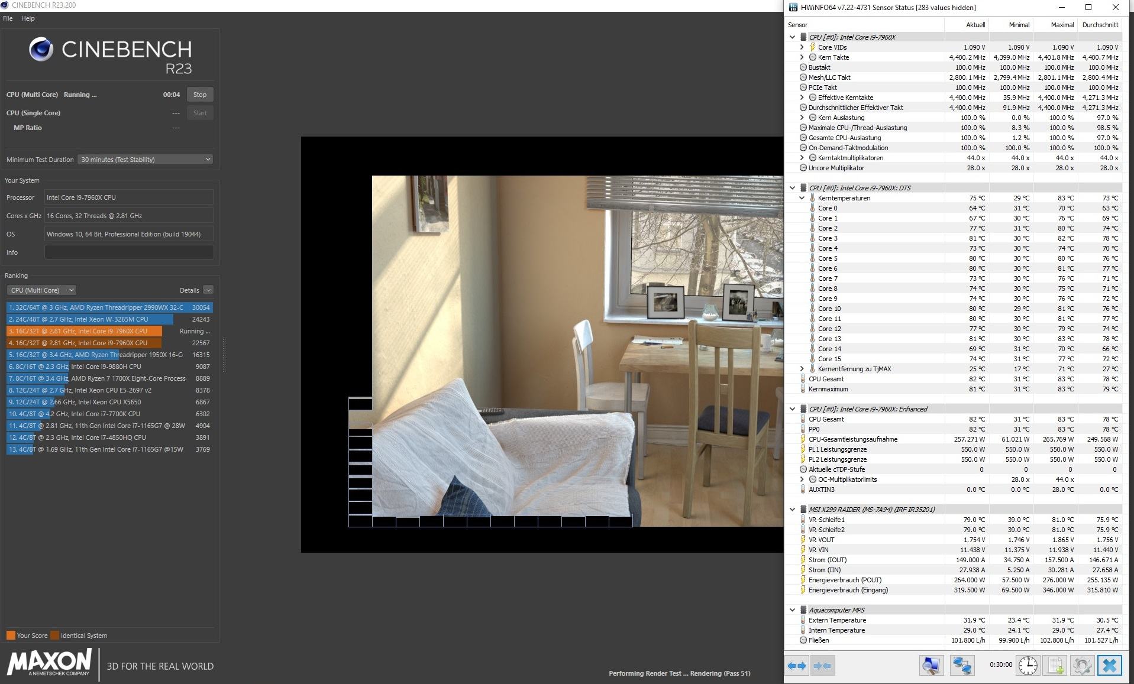Click the CPU-Gesamtleistungsaufnahme power icon
Image resolution: width=1134 pixels, height=684 pixels.
(803, 439)
